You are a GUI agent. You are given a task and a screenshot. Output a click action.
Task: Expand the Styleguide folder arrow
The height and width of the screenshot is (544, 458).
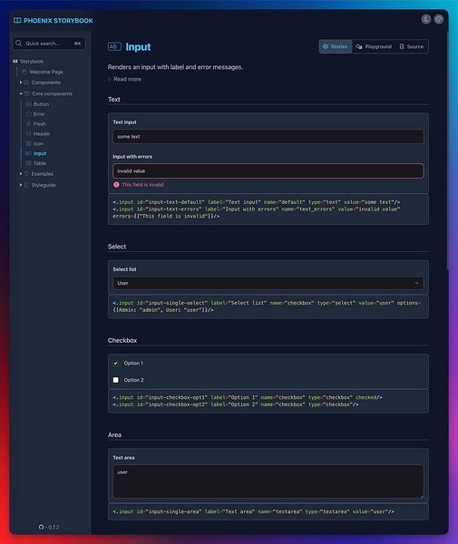pyautogui.click(x=21, y=185)
